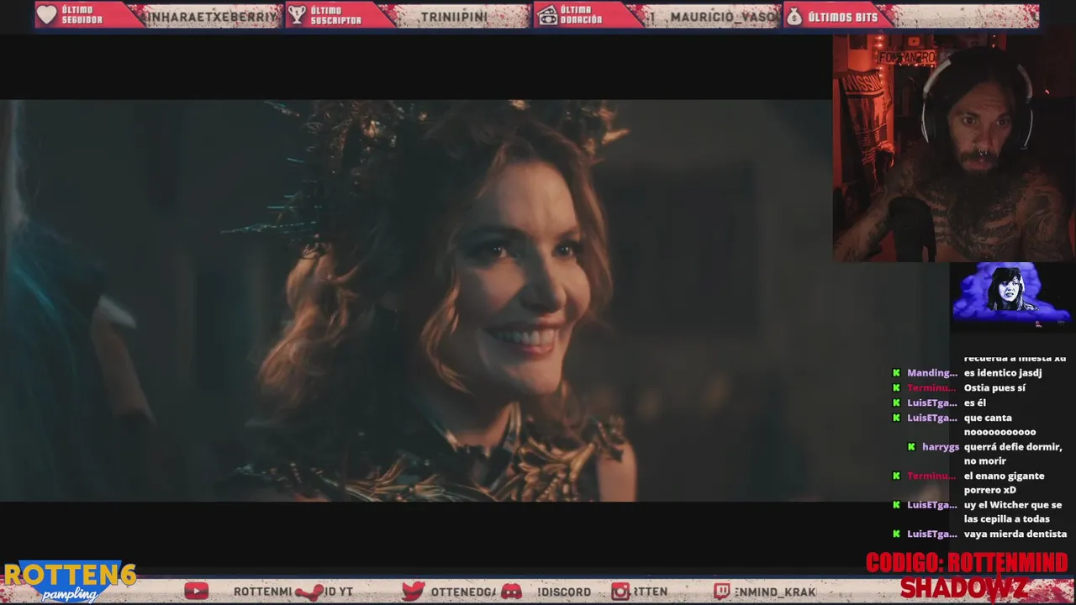Image resolution: width=1076 pixels, height=605 pixels.
Task: Click chat message 'Ostia pues sí'
Action: coord(994,388)
